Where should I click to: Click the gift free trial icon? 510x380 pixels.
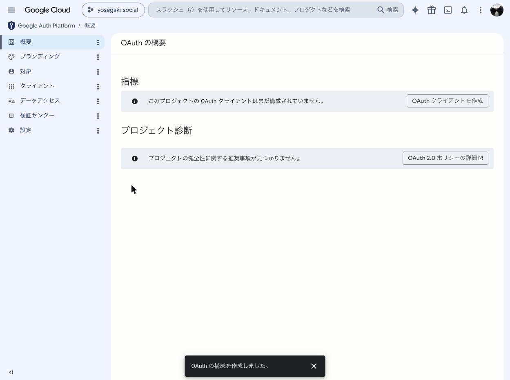432,10
